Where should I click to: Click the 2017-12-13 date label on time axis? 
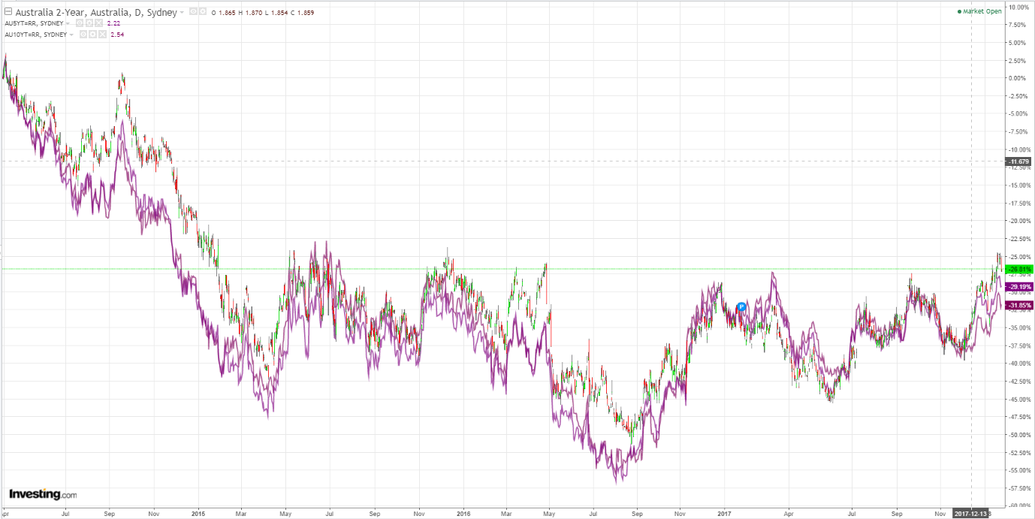pos(970,514)
